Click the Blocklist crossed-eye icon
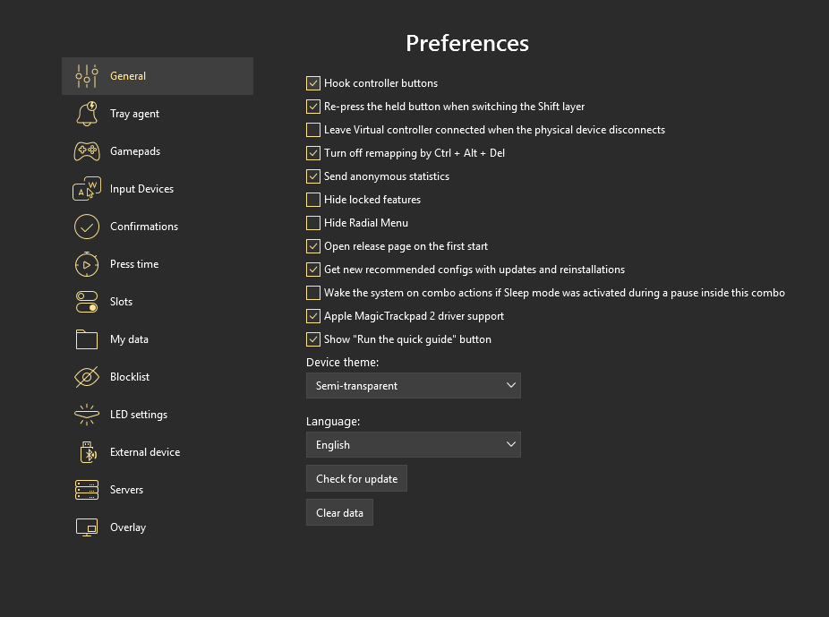The height and width of the screenshot is (617, 829). 87,377
